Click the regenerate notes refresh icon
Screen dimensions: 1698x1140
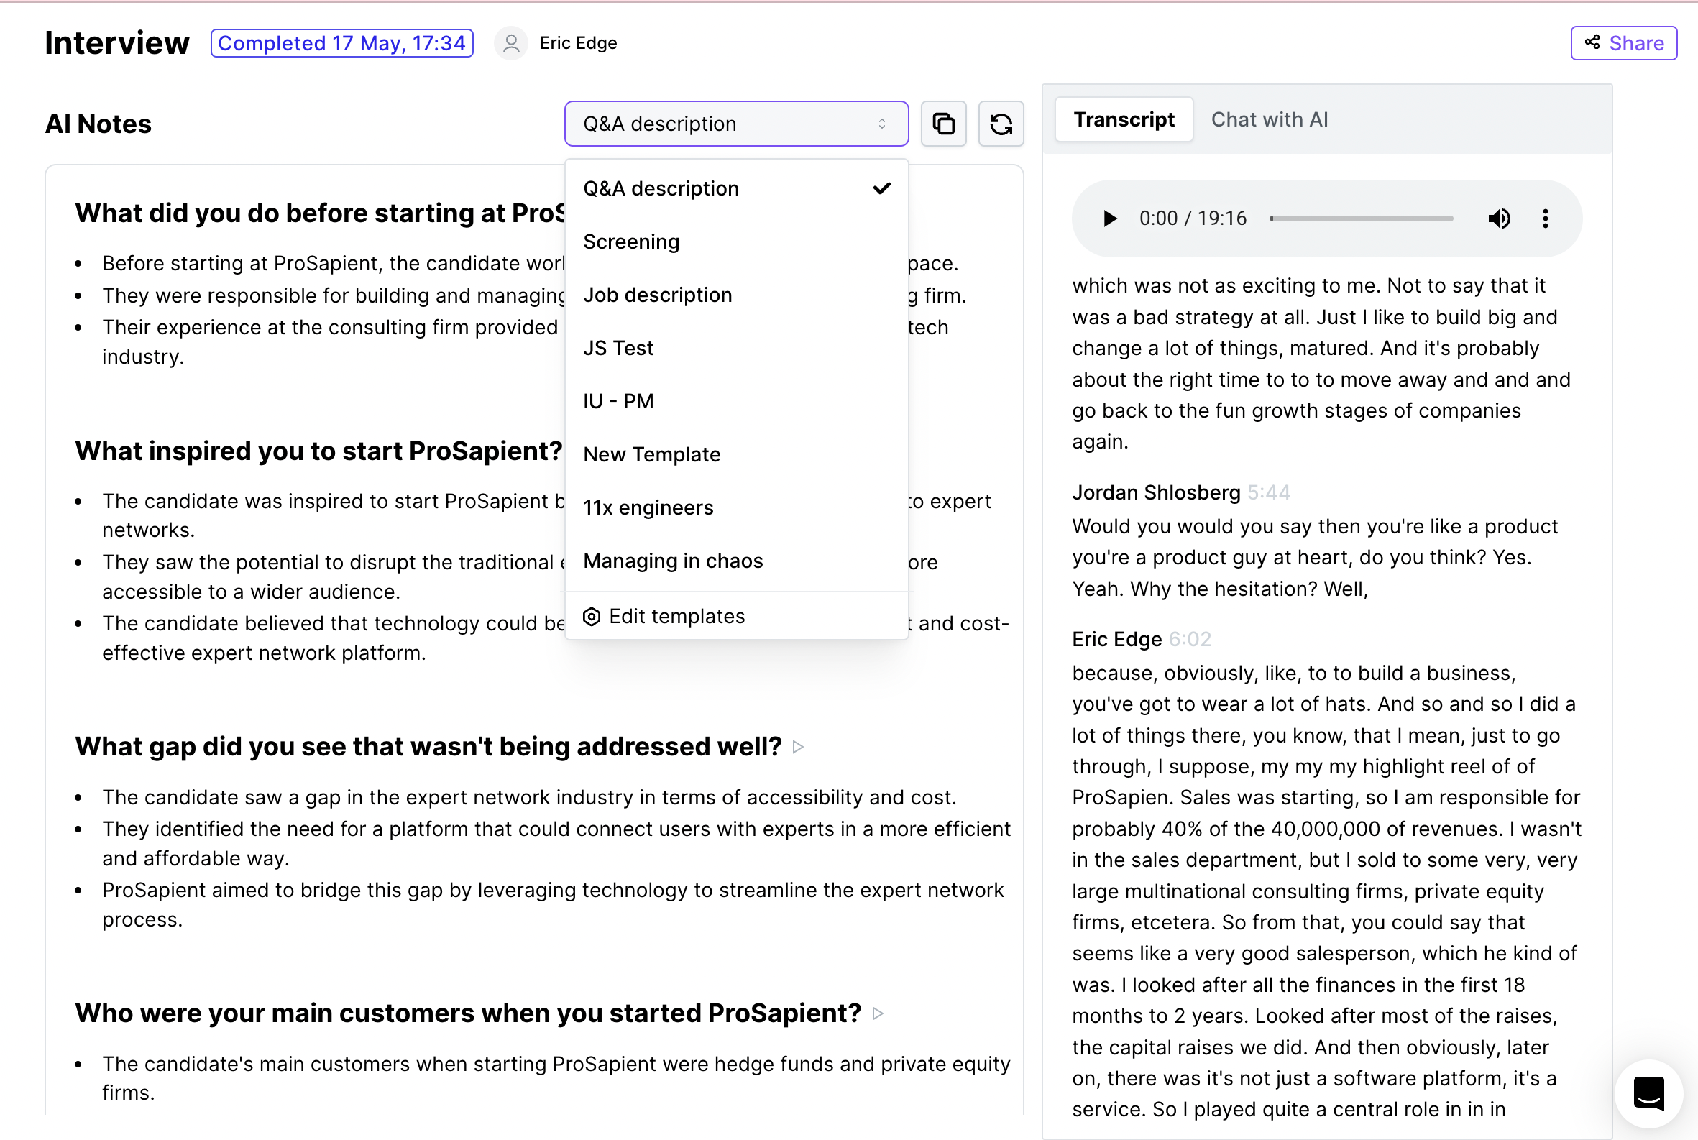1001,124
